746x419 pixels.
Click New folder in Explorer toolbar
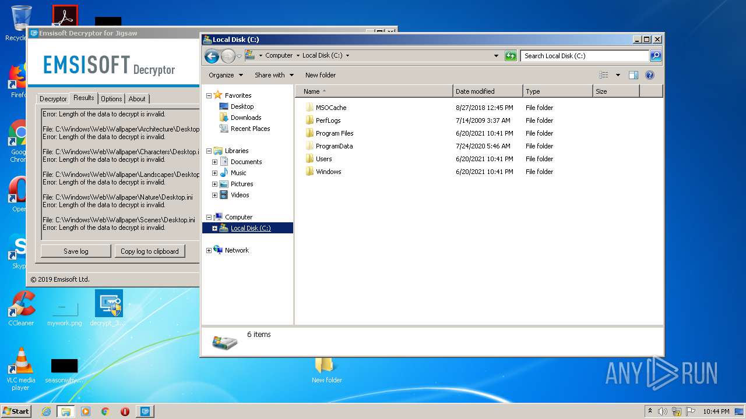(321, 75)
